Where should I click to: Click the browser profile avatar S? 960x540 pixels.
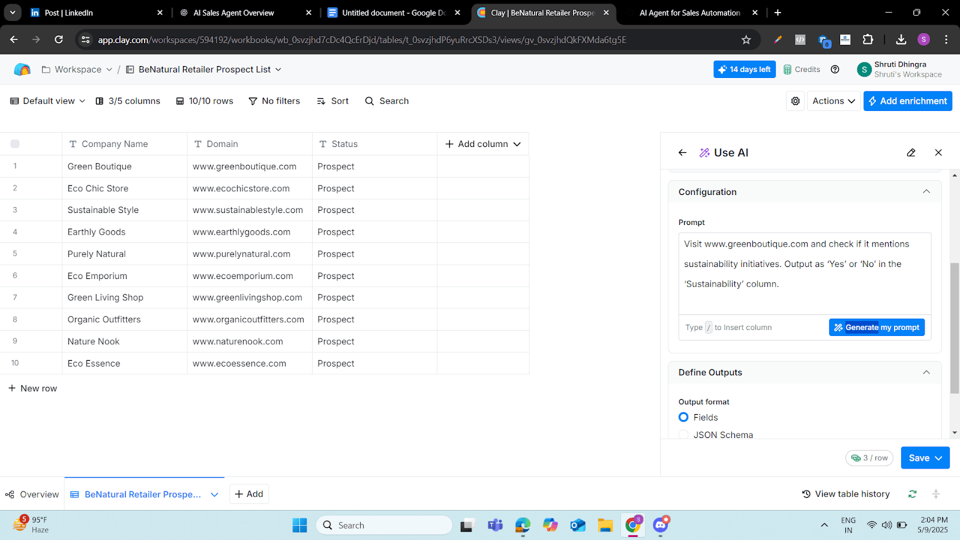[924, 40]
